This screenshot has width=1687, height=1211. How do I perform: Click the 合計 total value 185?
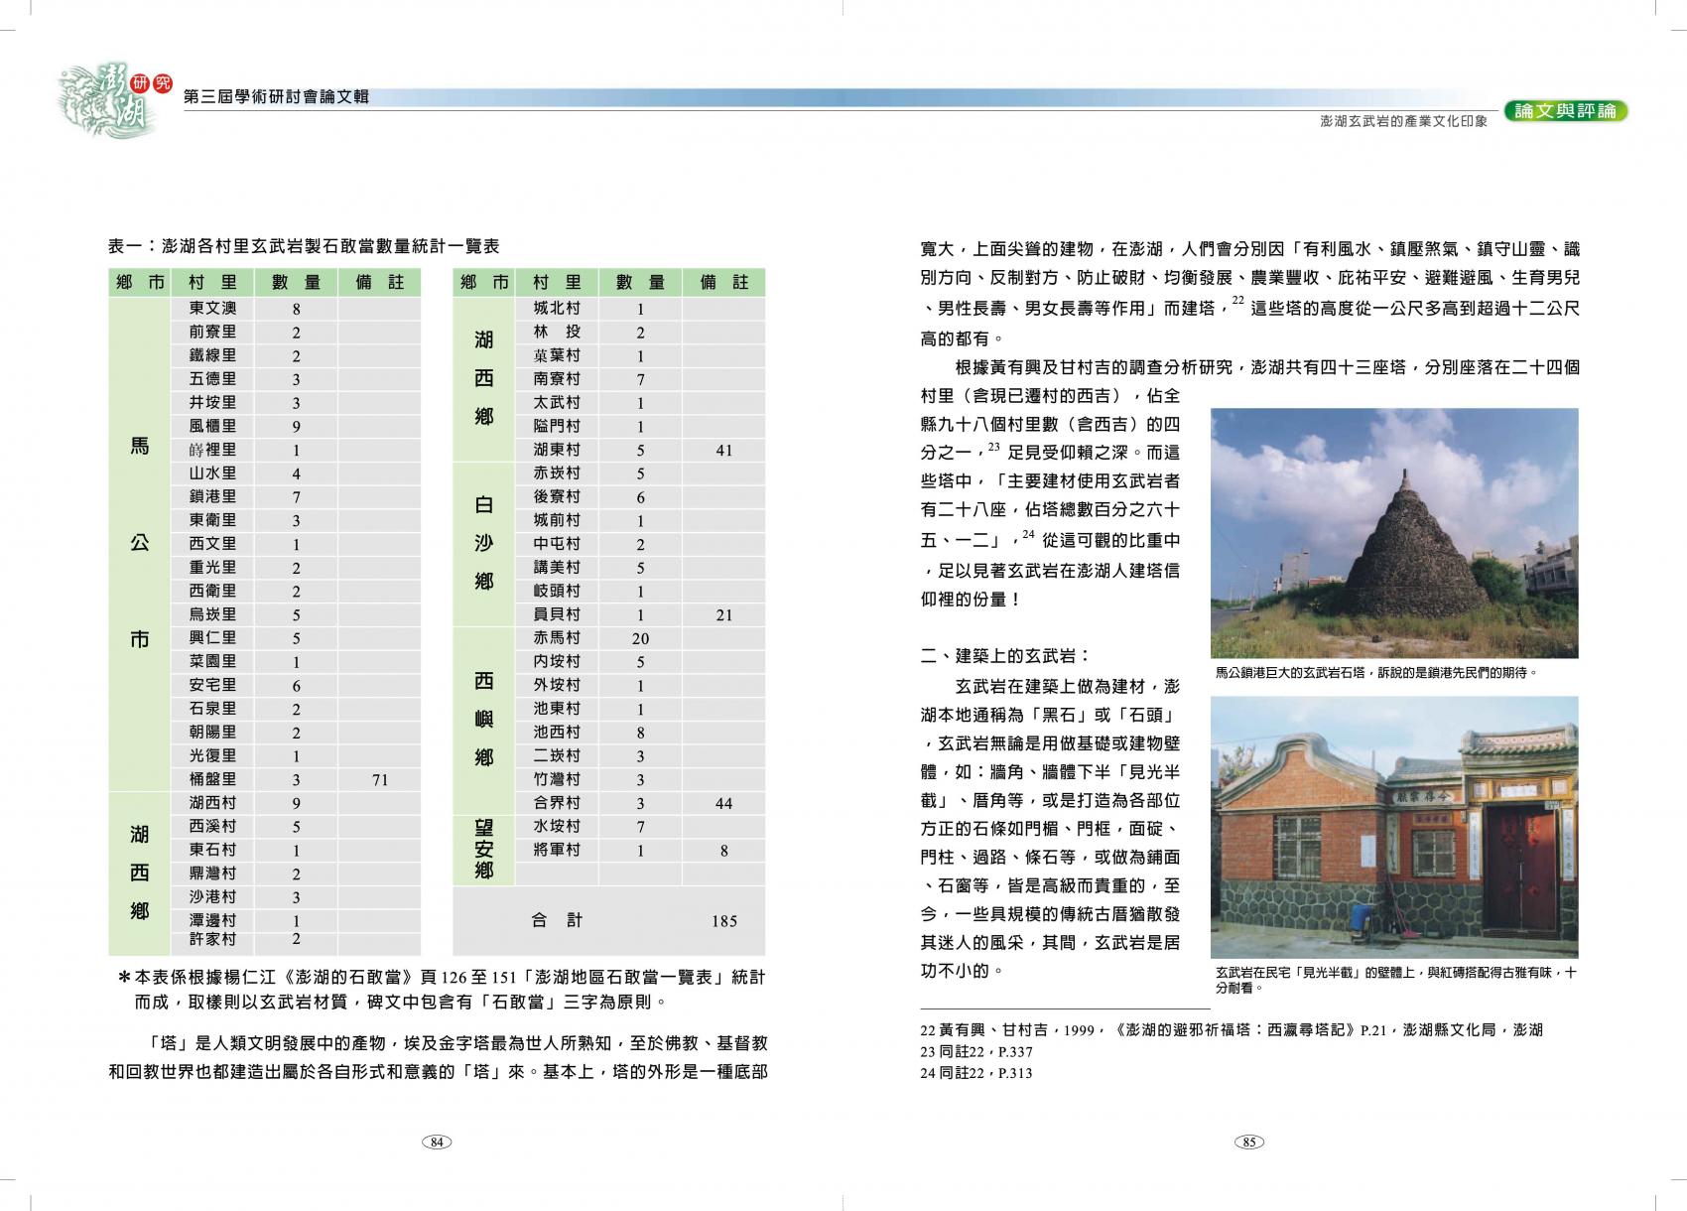(723, 921)
